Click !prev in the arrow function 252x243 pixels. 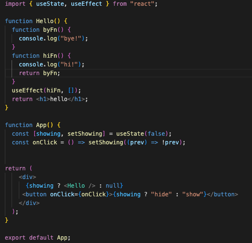[x=171, y=142]
